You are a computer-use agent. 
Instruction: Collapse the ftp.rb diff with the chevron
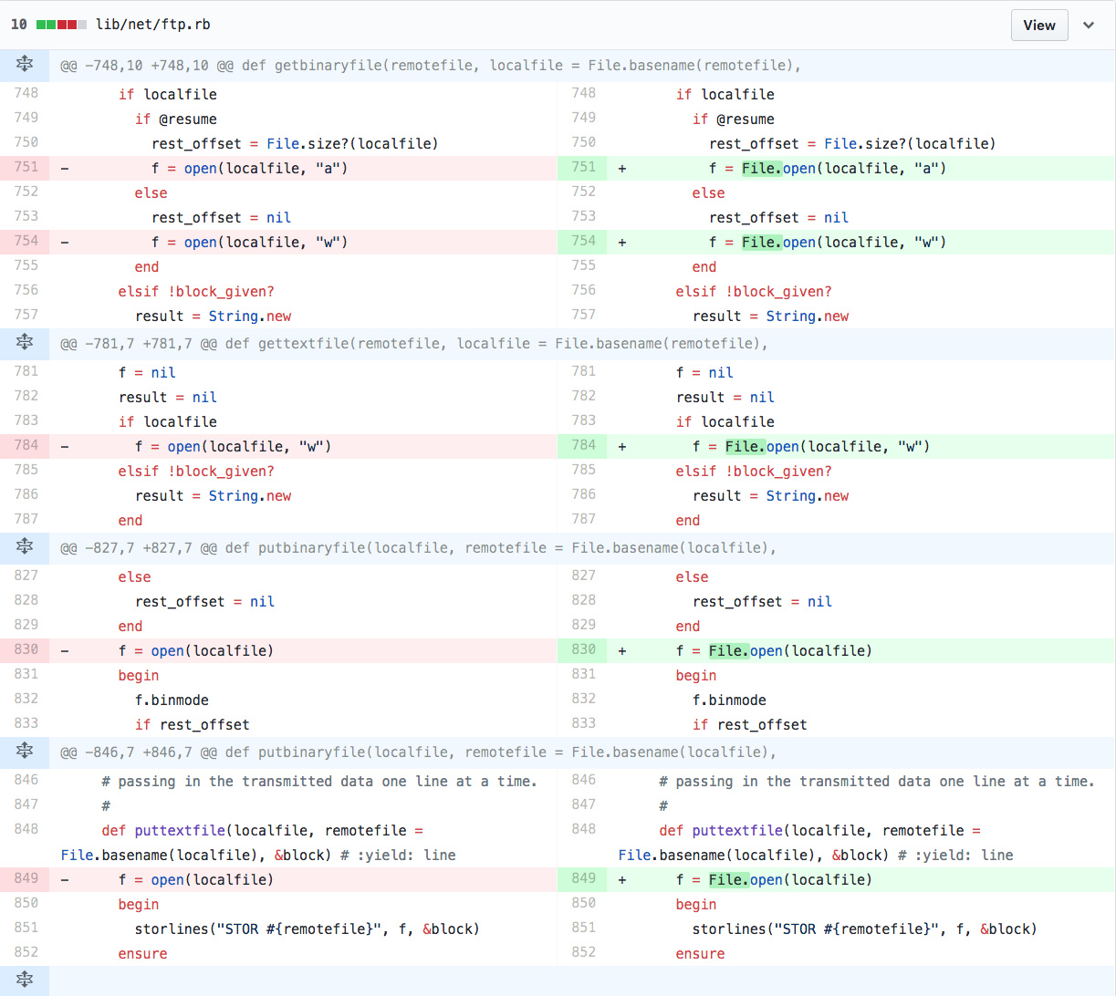click(x=1089, y=26)
